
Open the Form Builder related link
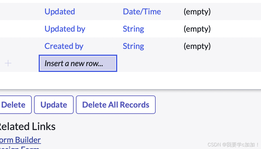[20, 140]
